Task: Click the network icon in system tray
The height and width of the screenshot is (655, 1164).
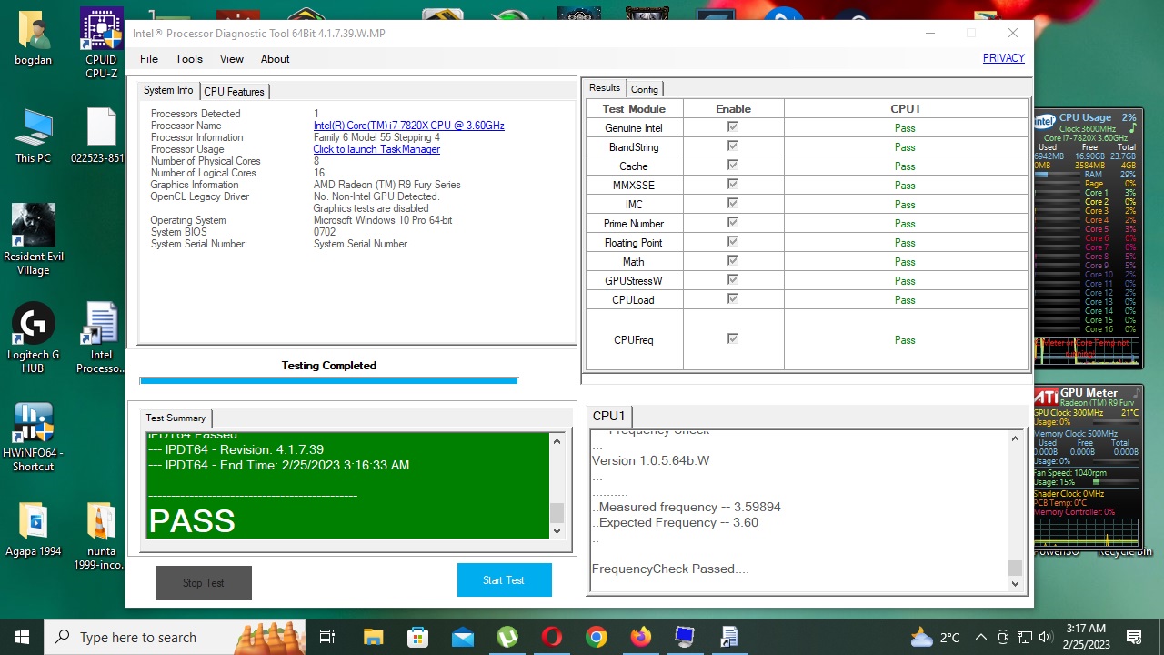Action: point(1025,637)
